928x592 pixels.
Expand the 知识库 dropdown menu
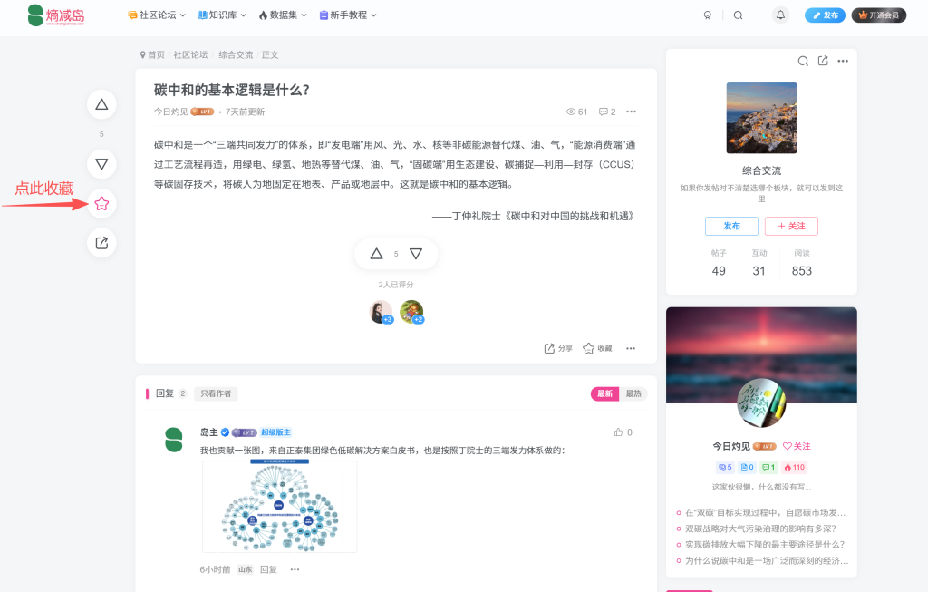[223, 15]
